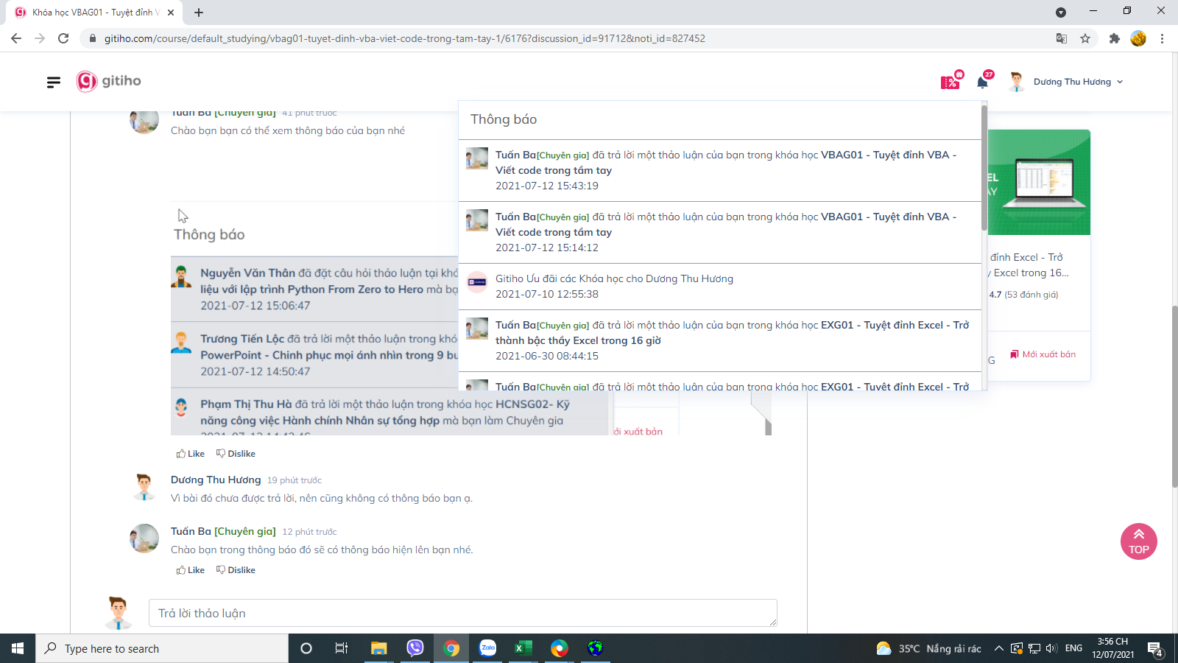Toggle the notification bell icon
Screen dimensions: 1178x663
983,81
